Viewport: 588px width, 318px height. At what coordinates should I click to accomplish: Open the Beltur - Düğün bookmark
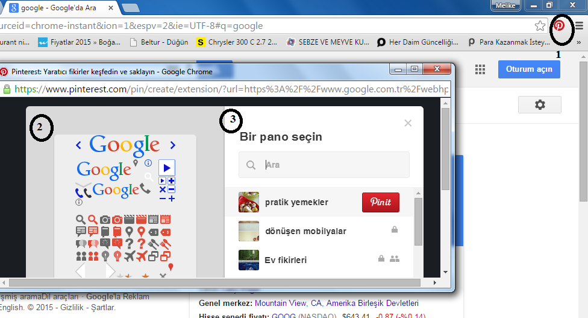click(x=159, y=42)
